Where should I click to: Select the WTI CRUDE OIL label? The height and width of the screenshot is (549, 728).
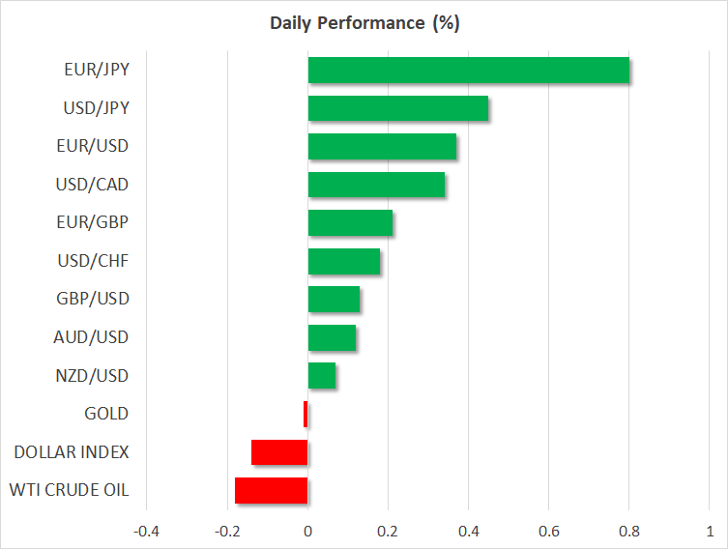[69, 490]
